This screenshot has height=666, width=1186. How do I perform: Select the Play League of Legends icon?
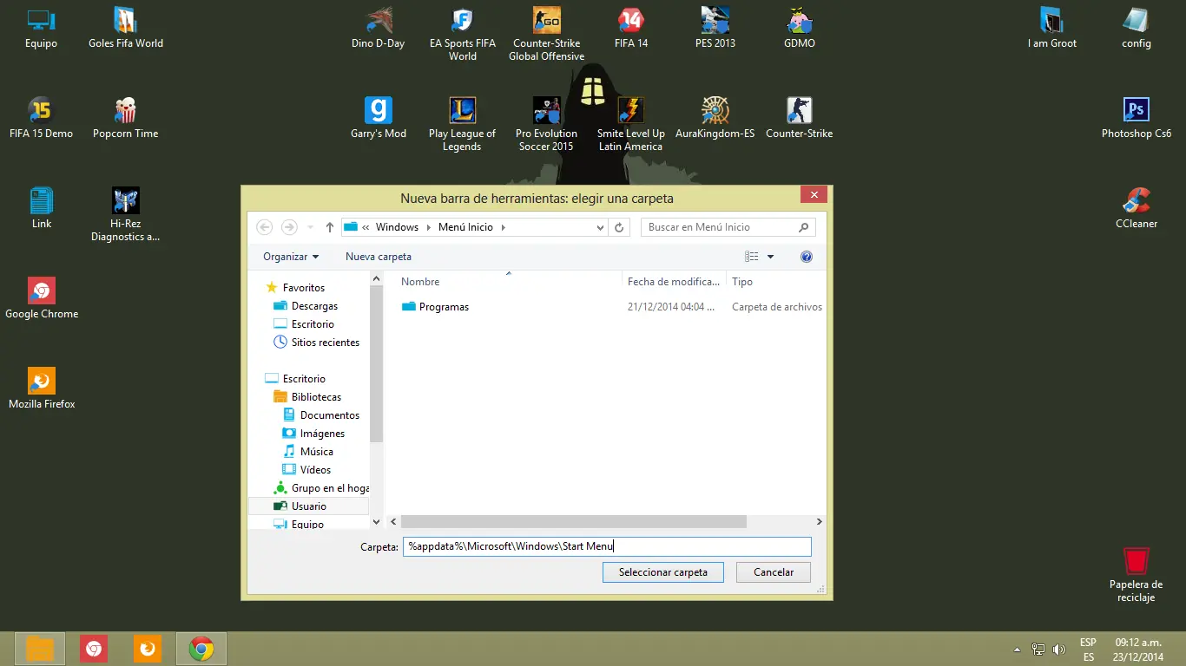pos(462,125)
